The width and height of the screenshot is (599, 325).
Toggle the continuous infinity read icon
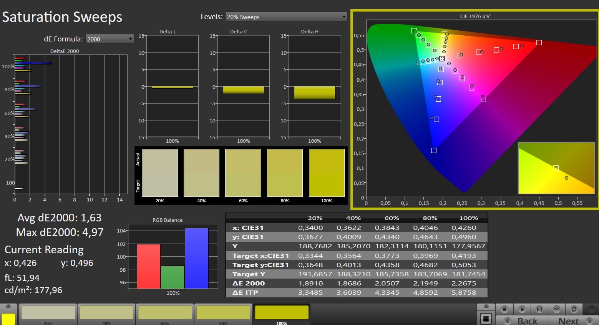point(556,309)
